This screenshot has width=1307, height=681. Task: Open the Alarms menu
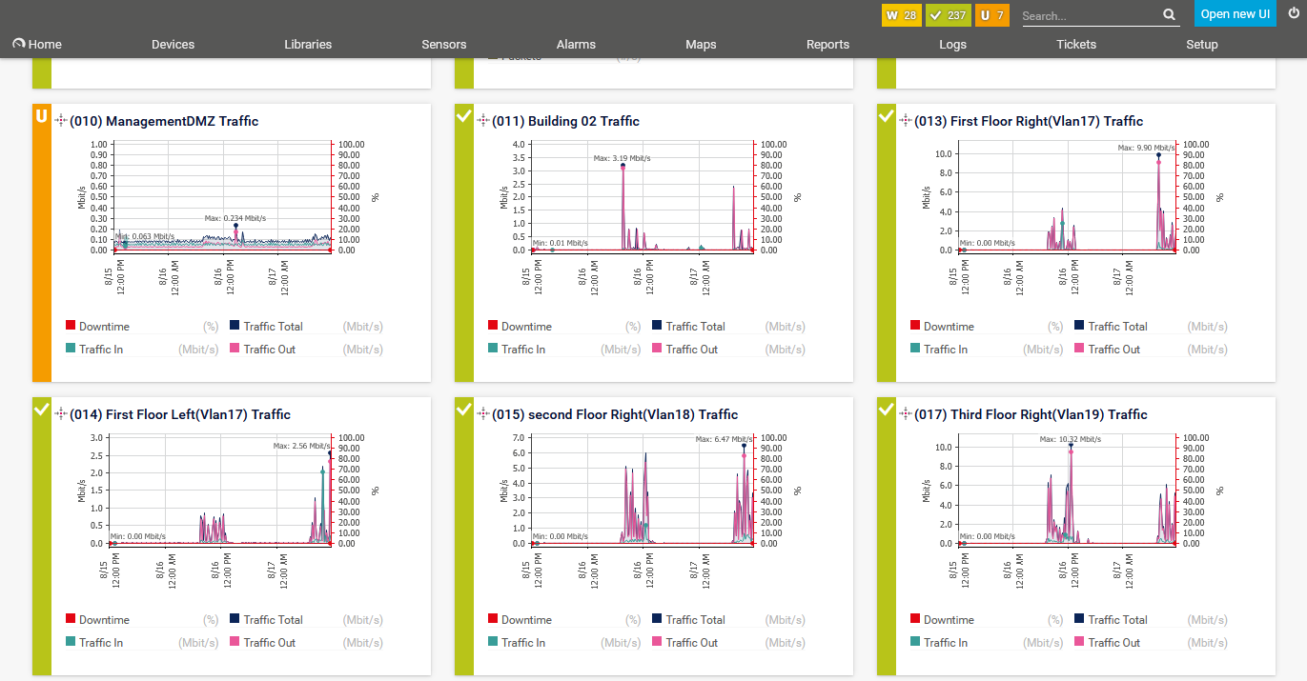576,44
